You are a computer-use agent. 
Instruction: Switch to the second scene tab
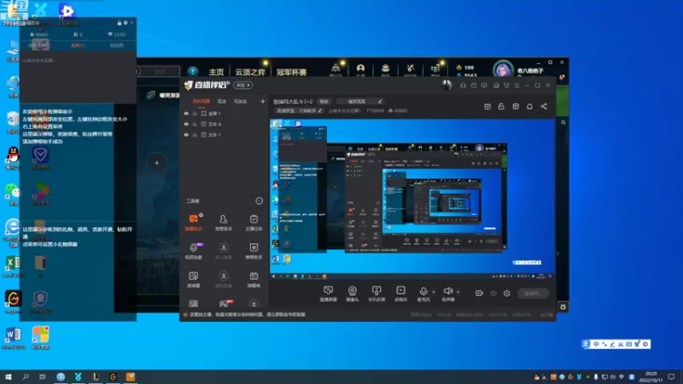click(222, 101)
